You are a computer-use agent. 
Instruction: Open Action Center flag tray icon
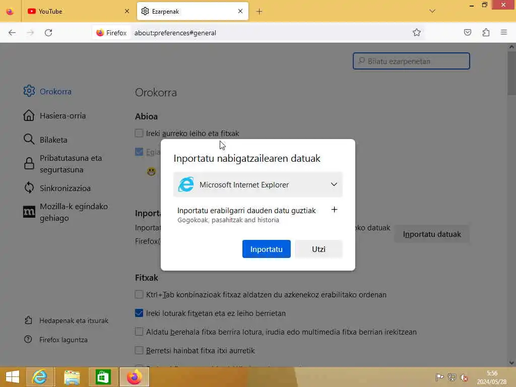[x=439, y=377]
